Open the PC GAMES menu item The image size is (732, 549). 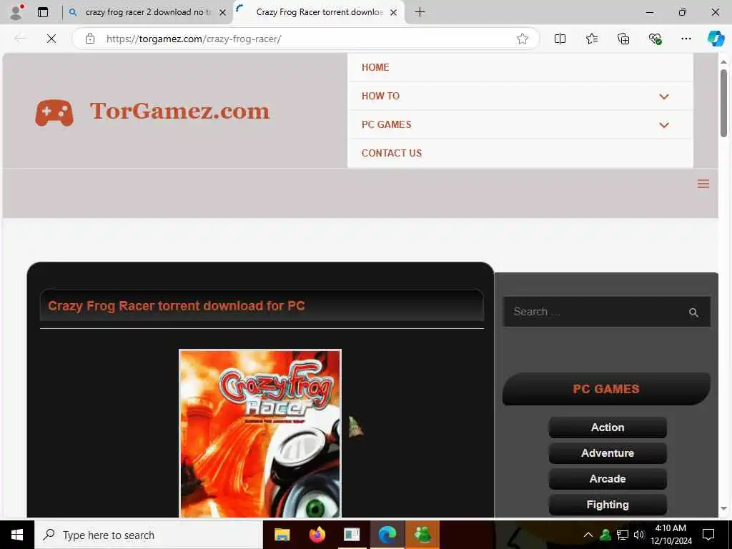pyautogui.click(x=387, y=124)
